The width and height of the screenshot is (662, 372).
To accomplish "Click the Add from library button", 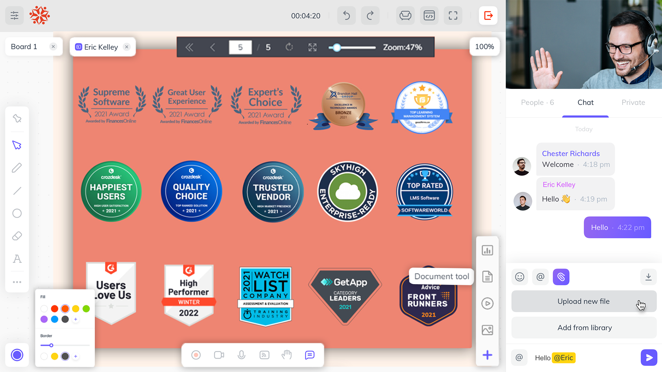I will 584,328.
